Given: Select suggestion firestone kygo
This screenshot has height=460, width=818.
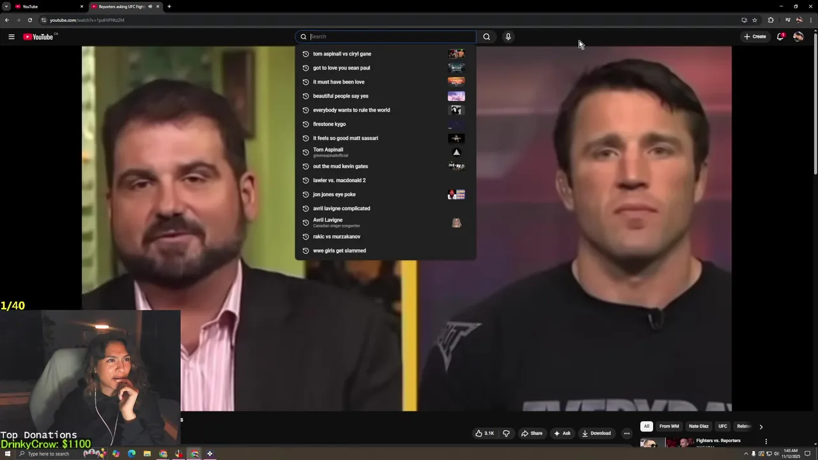Looking at the screenshot, I should (x=385, y=124).
